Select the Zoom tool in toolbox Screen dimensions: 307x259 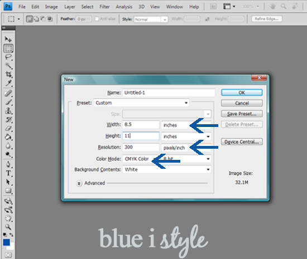8,227
